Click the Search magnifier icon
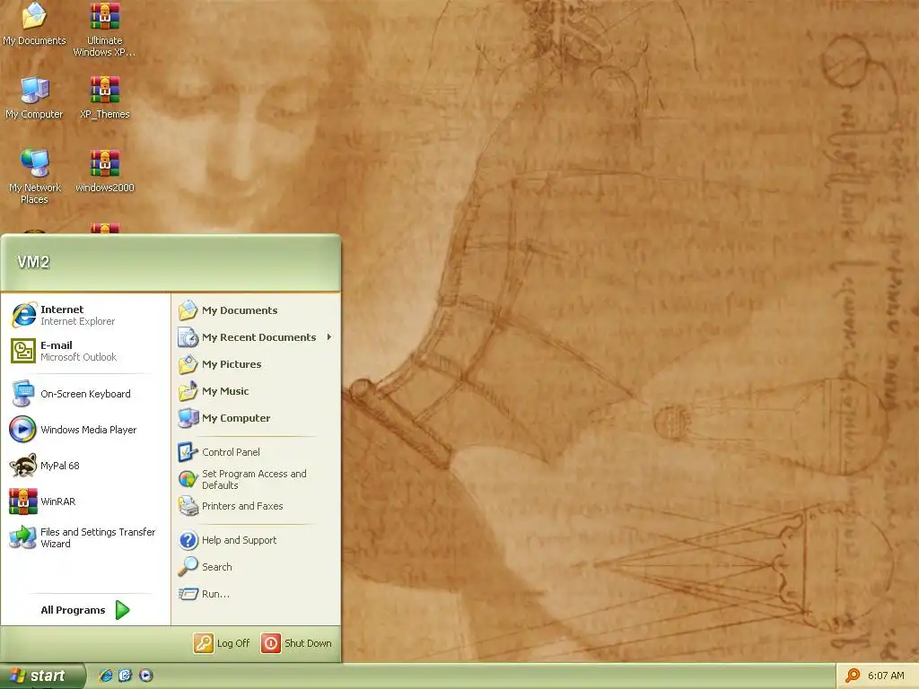Viewport: 919px width, 689px height. (188, 567)
